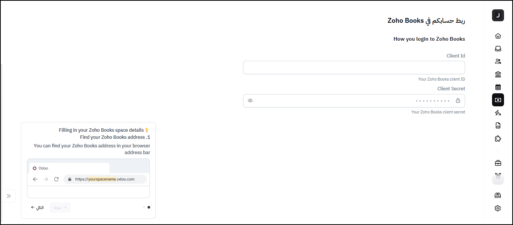Click the J avatar logo button

click(x=498, y=15)
